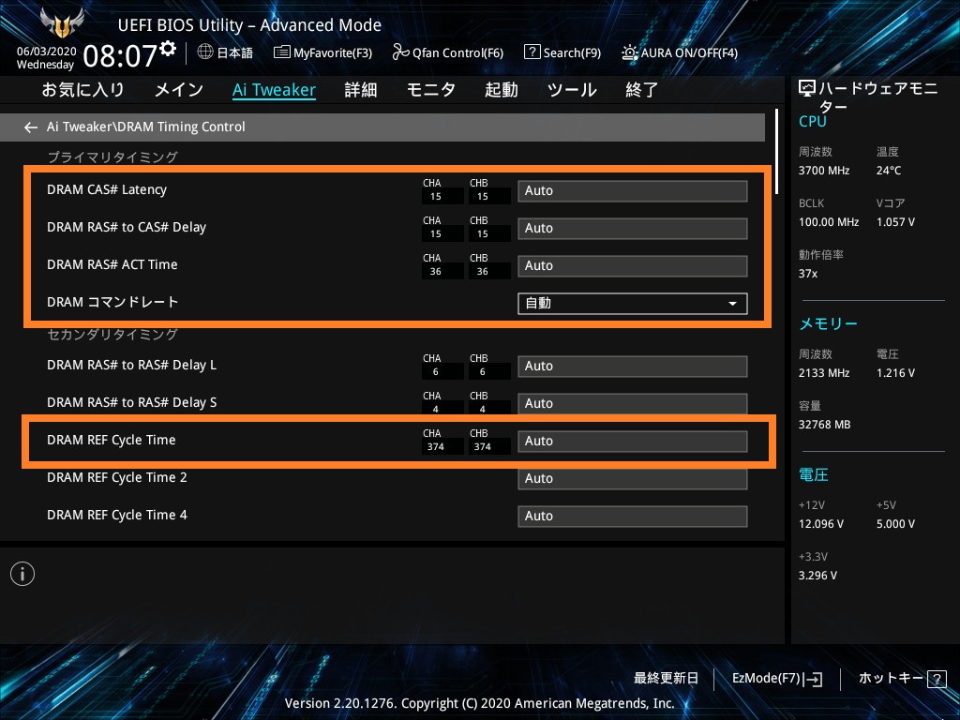Click the back arrow in DRAM Timing Control
The height and width of the screenshot is (720, 960).
click(31, 127)
